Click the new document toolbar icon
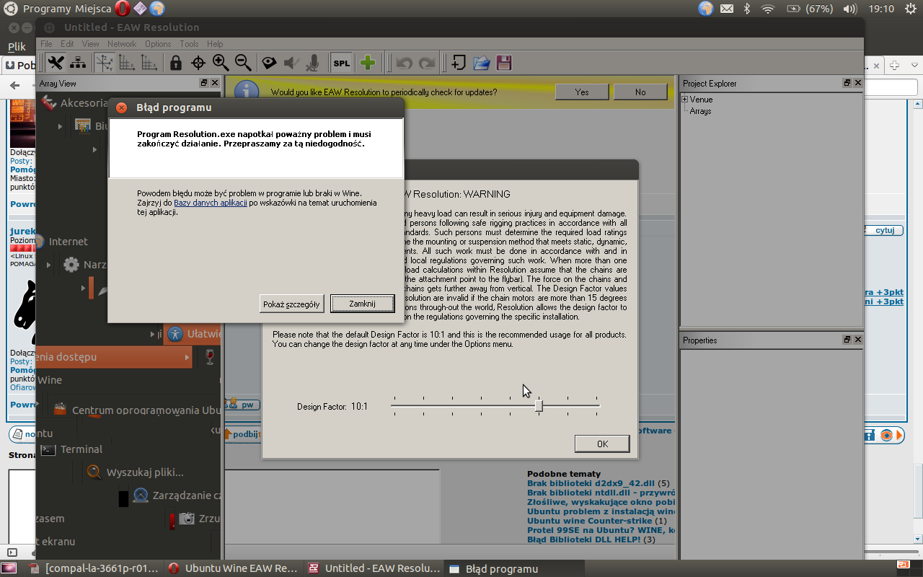This screenshot has height=577, width=923. point(458,63)
